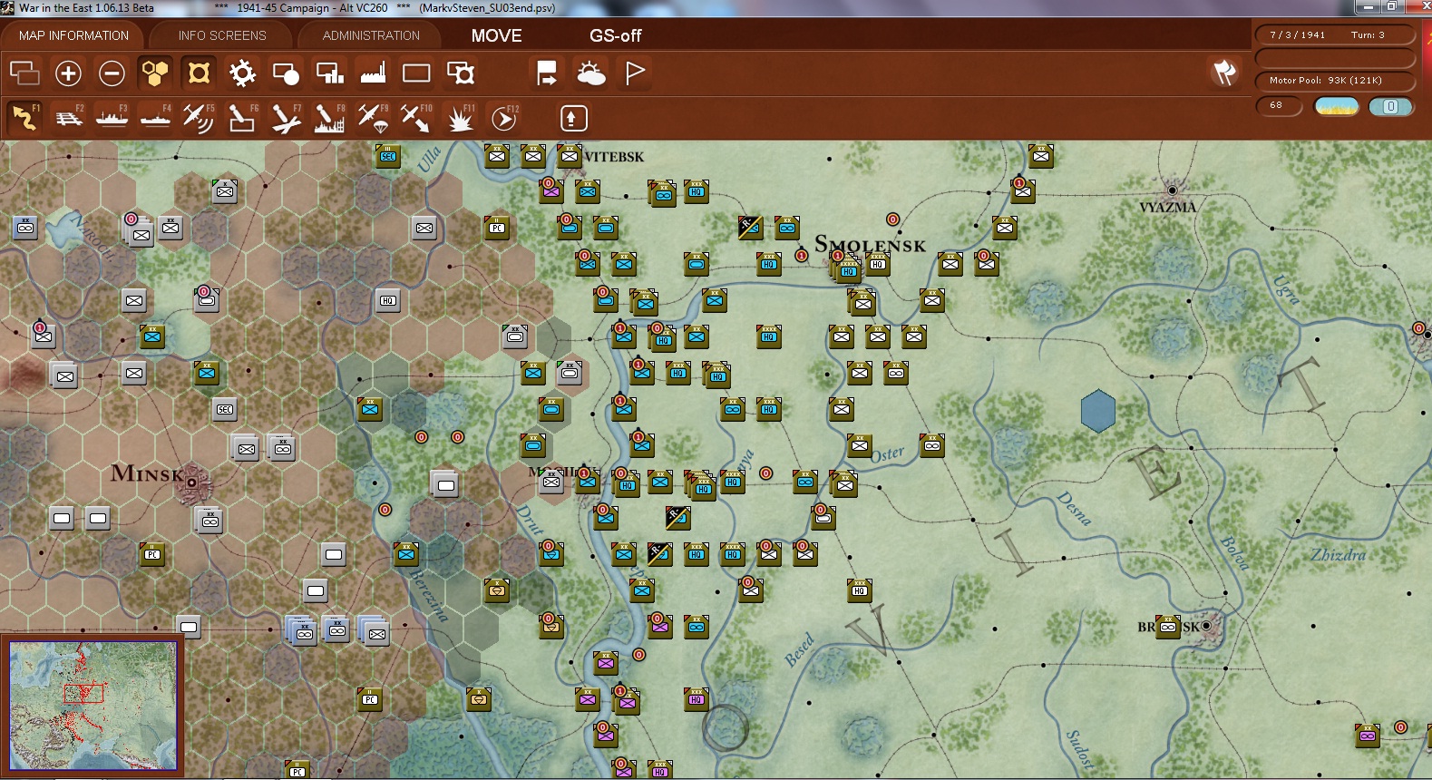Click the GS-off status label
1432x780 pixels.
click(x=615, y=35)
